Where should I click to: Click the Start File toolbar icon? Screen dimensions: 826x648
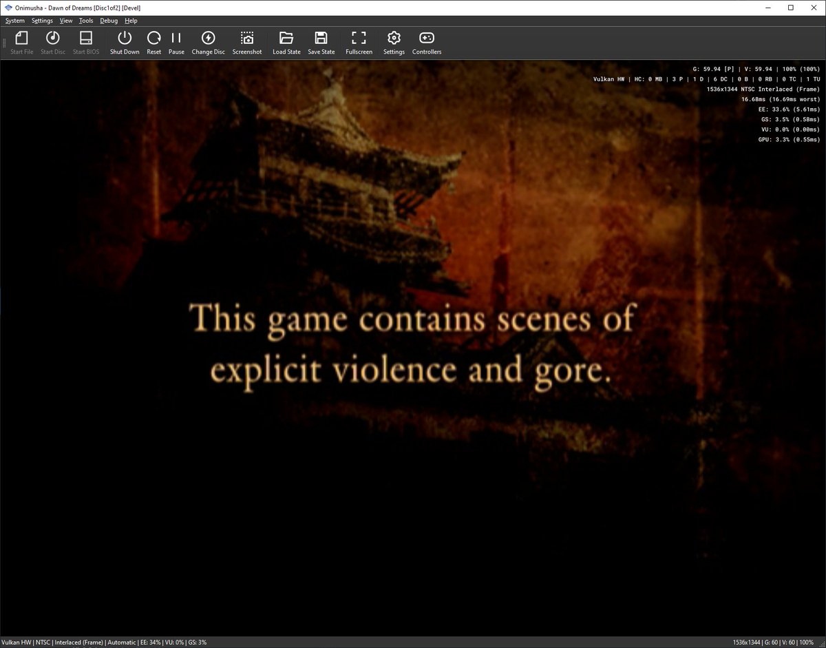pos(22,43)
